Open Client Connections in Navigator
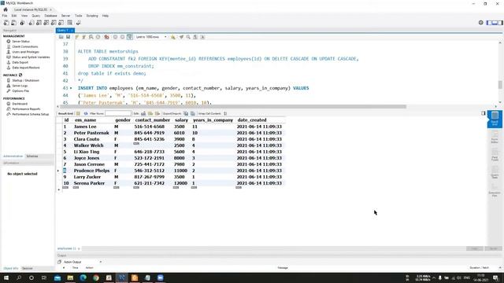This screenshot has height=283, width=504. 25,46
